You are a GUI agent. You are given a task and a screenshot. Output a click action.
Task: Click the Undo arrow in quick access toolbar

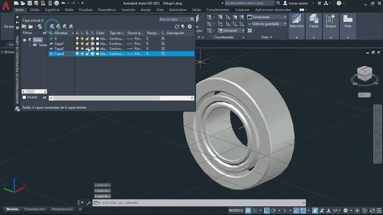click(x=63, y=3)
